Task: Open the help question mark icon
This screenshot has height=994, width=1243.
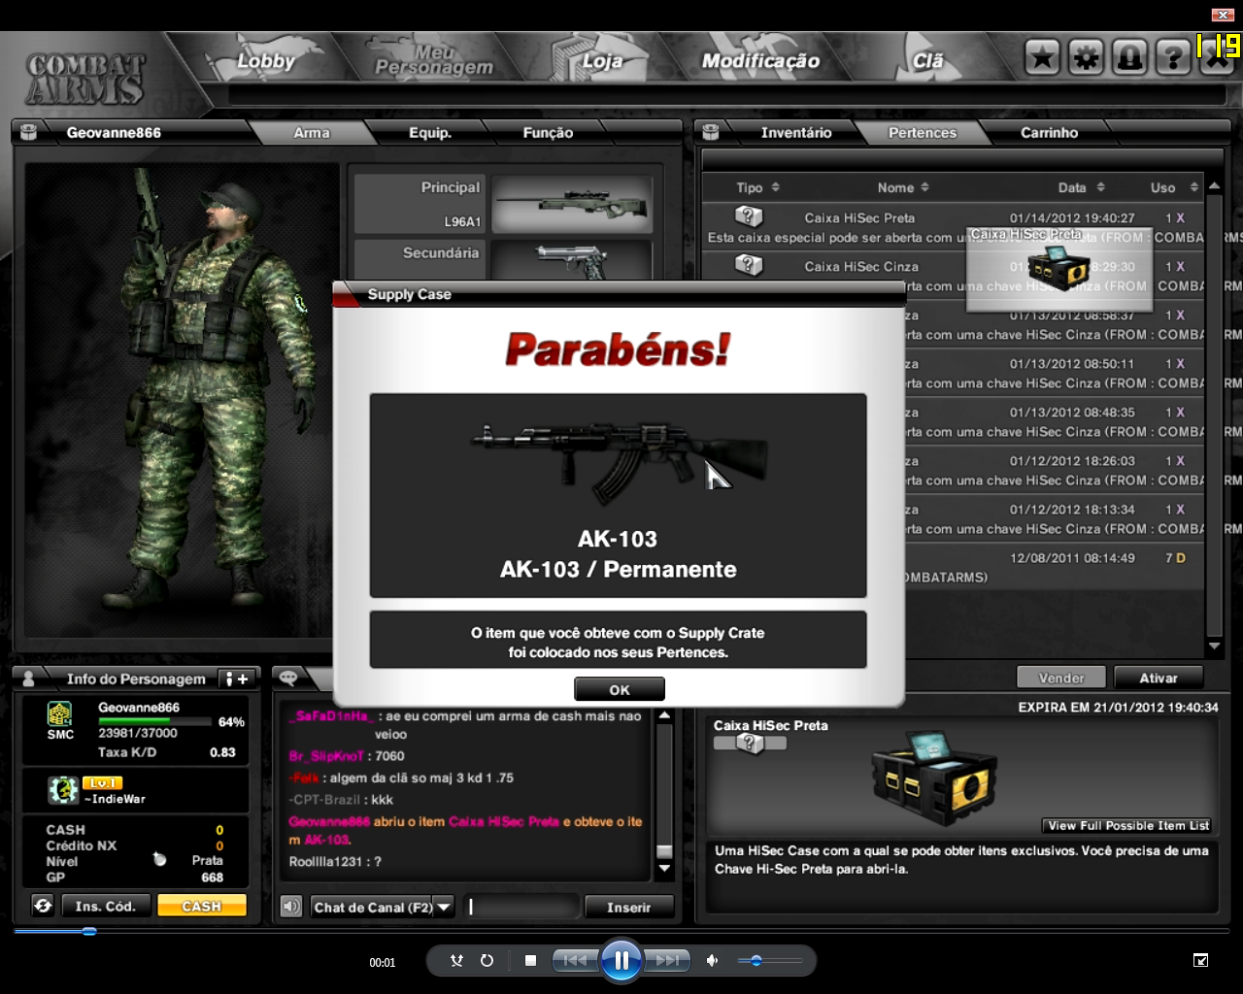Action: coord(1174,58)
